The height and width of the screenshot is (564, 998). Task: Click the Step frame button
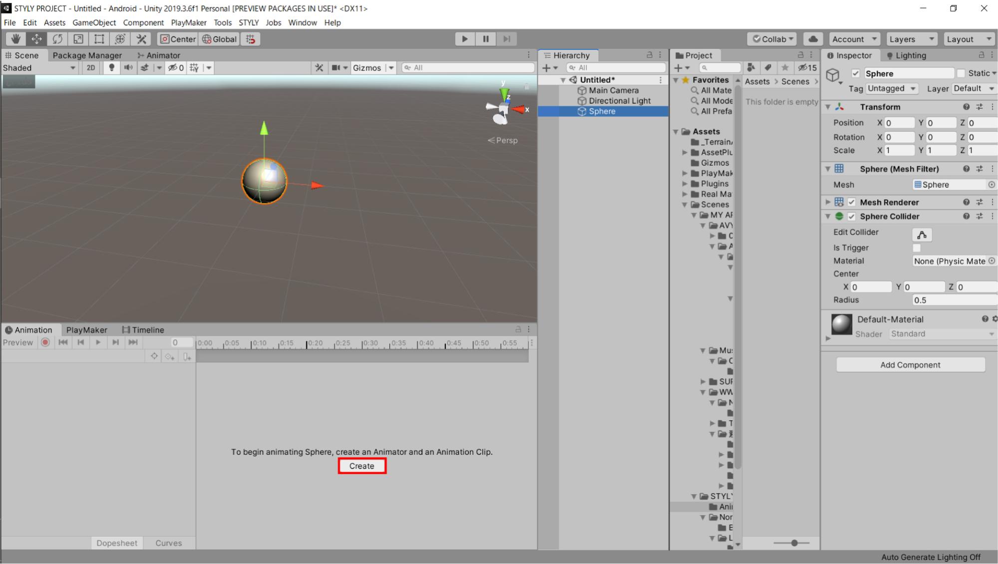507,39
